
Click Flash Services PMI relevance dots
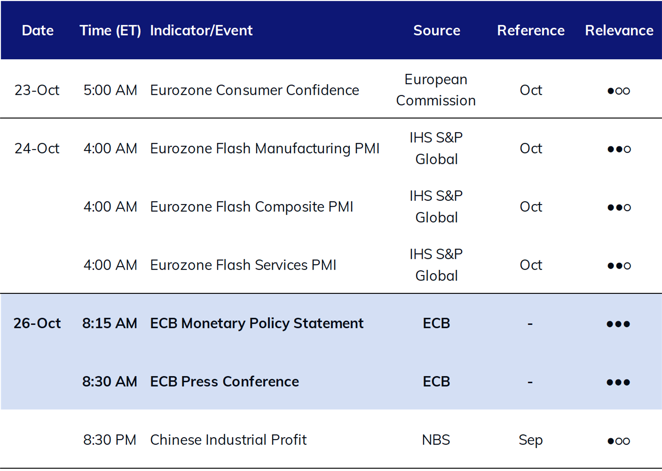point(619,266)
